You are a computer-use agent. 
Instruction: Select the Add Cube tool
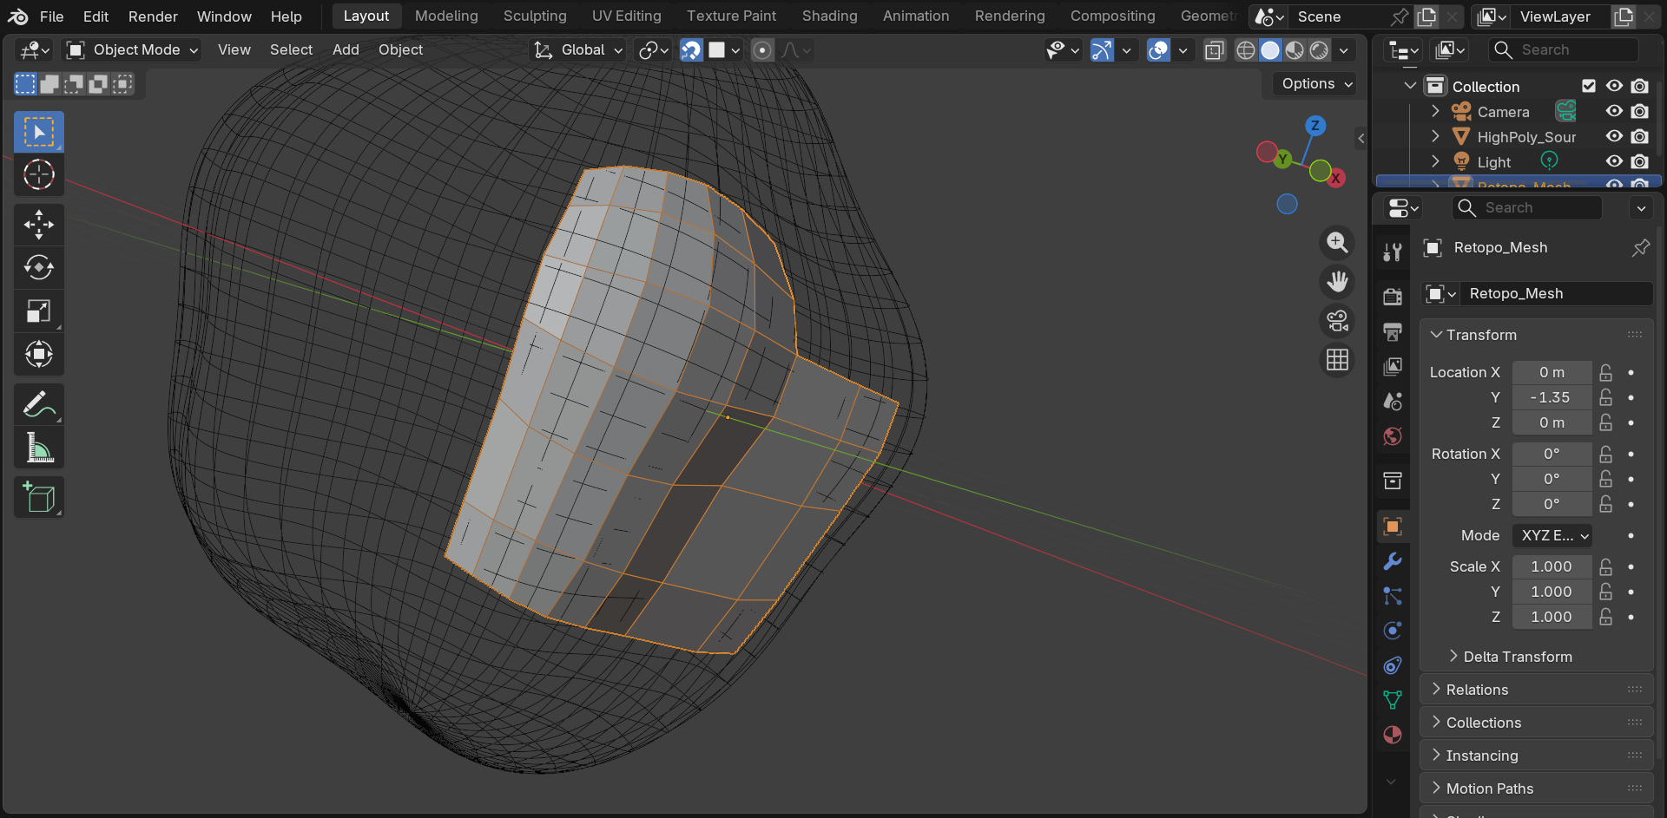click(38, 497)
